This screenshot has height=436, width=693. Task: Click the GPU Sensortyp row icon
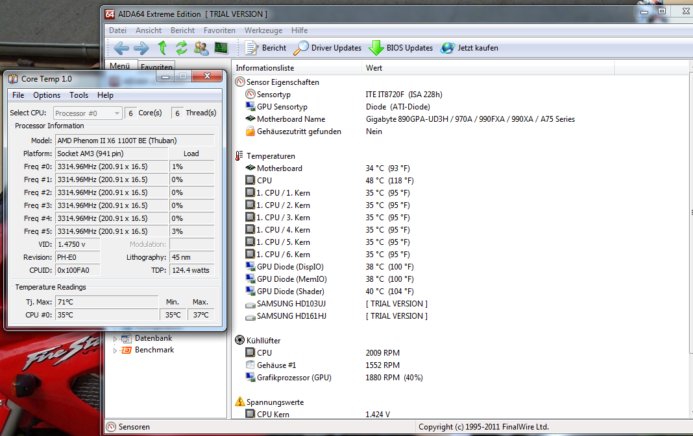[250, 106]
